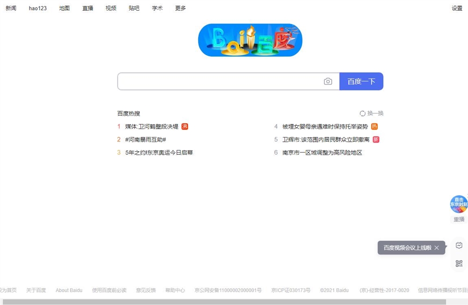This screenshot has height=305, width=468.
Task: Open the 直播 nav link
Action: click(x=88, y=8)
